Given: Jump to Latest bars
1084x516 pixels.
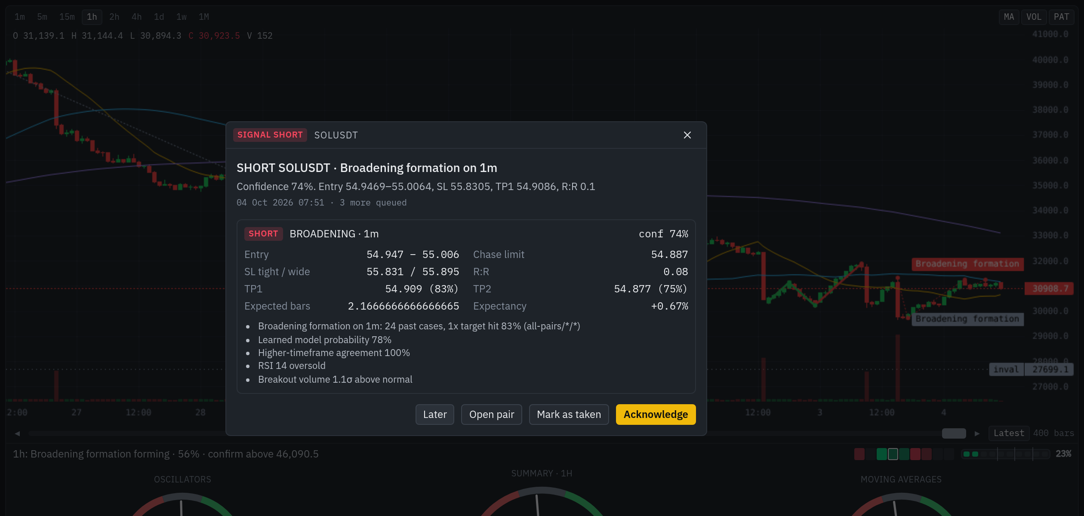Looking at the screenshot, I should tap(1009, 433).
